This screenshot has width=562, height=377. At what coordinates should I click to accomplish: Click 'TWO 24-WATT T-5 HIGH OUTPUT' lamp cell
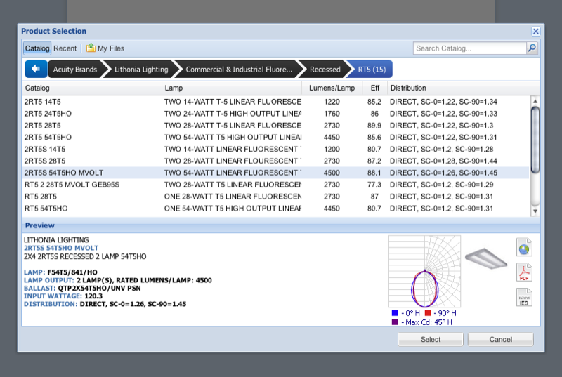pyautogui.click(x=233, y=114)
